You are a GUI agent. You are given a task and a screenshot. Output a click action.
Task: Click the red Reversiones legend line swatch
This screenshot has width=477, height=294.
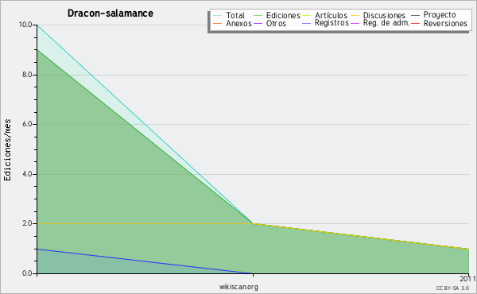point(415,23)
